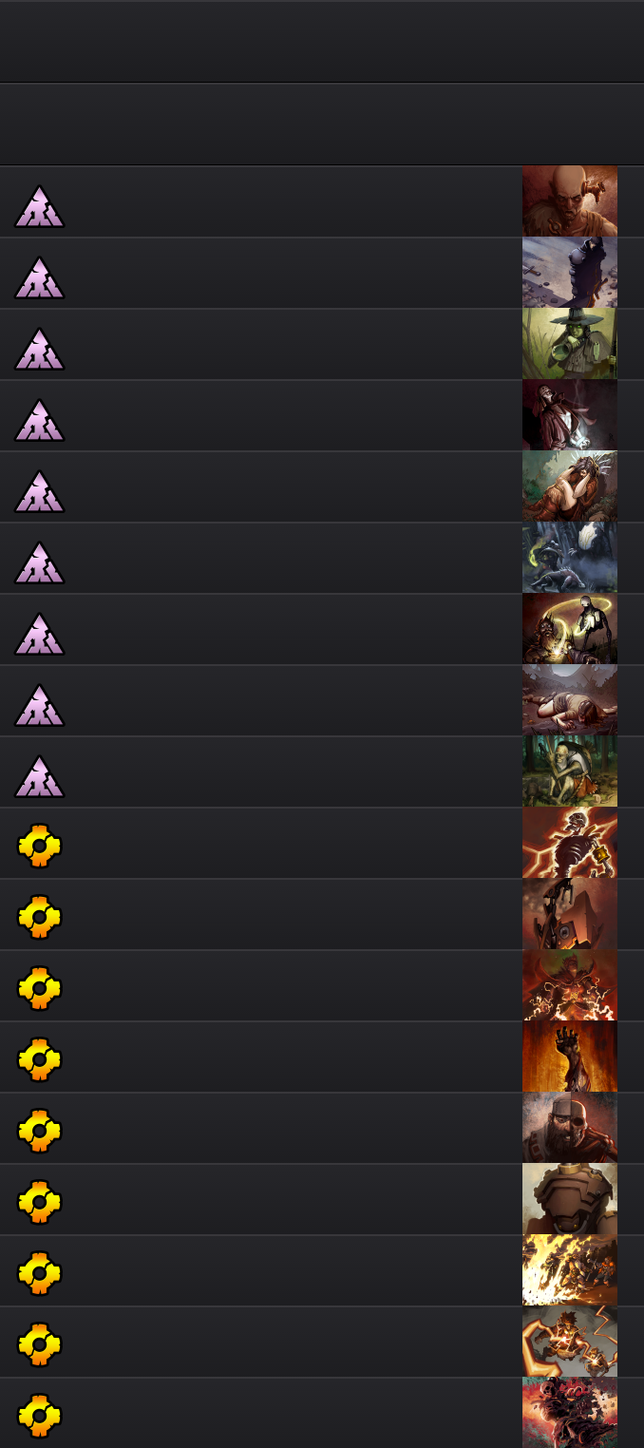Click the embracing couple artwork thumbnail
The height and width of the screenshot is (1448, 644).
click(x=570, y=486)
